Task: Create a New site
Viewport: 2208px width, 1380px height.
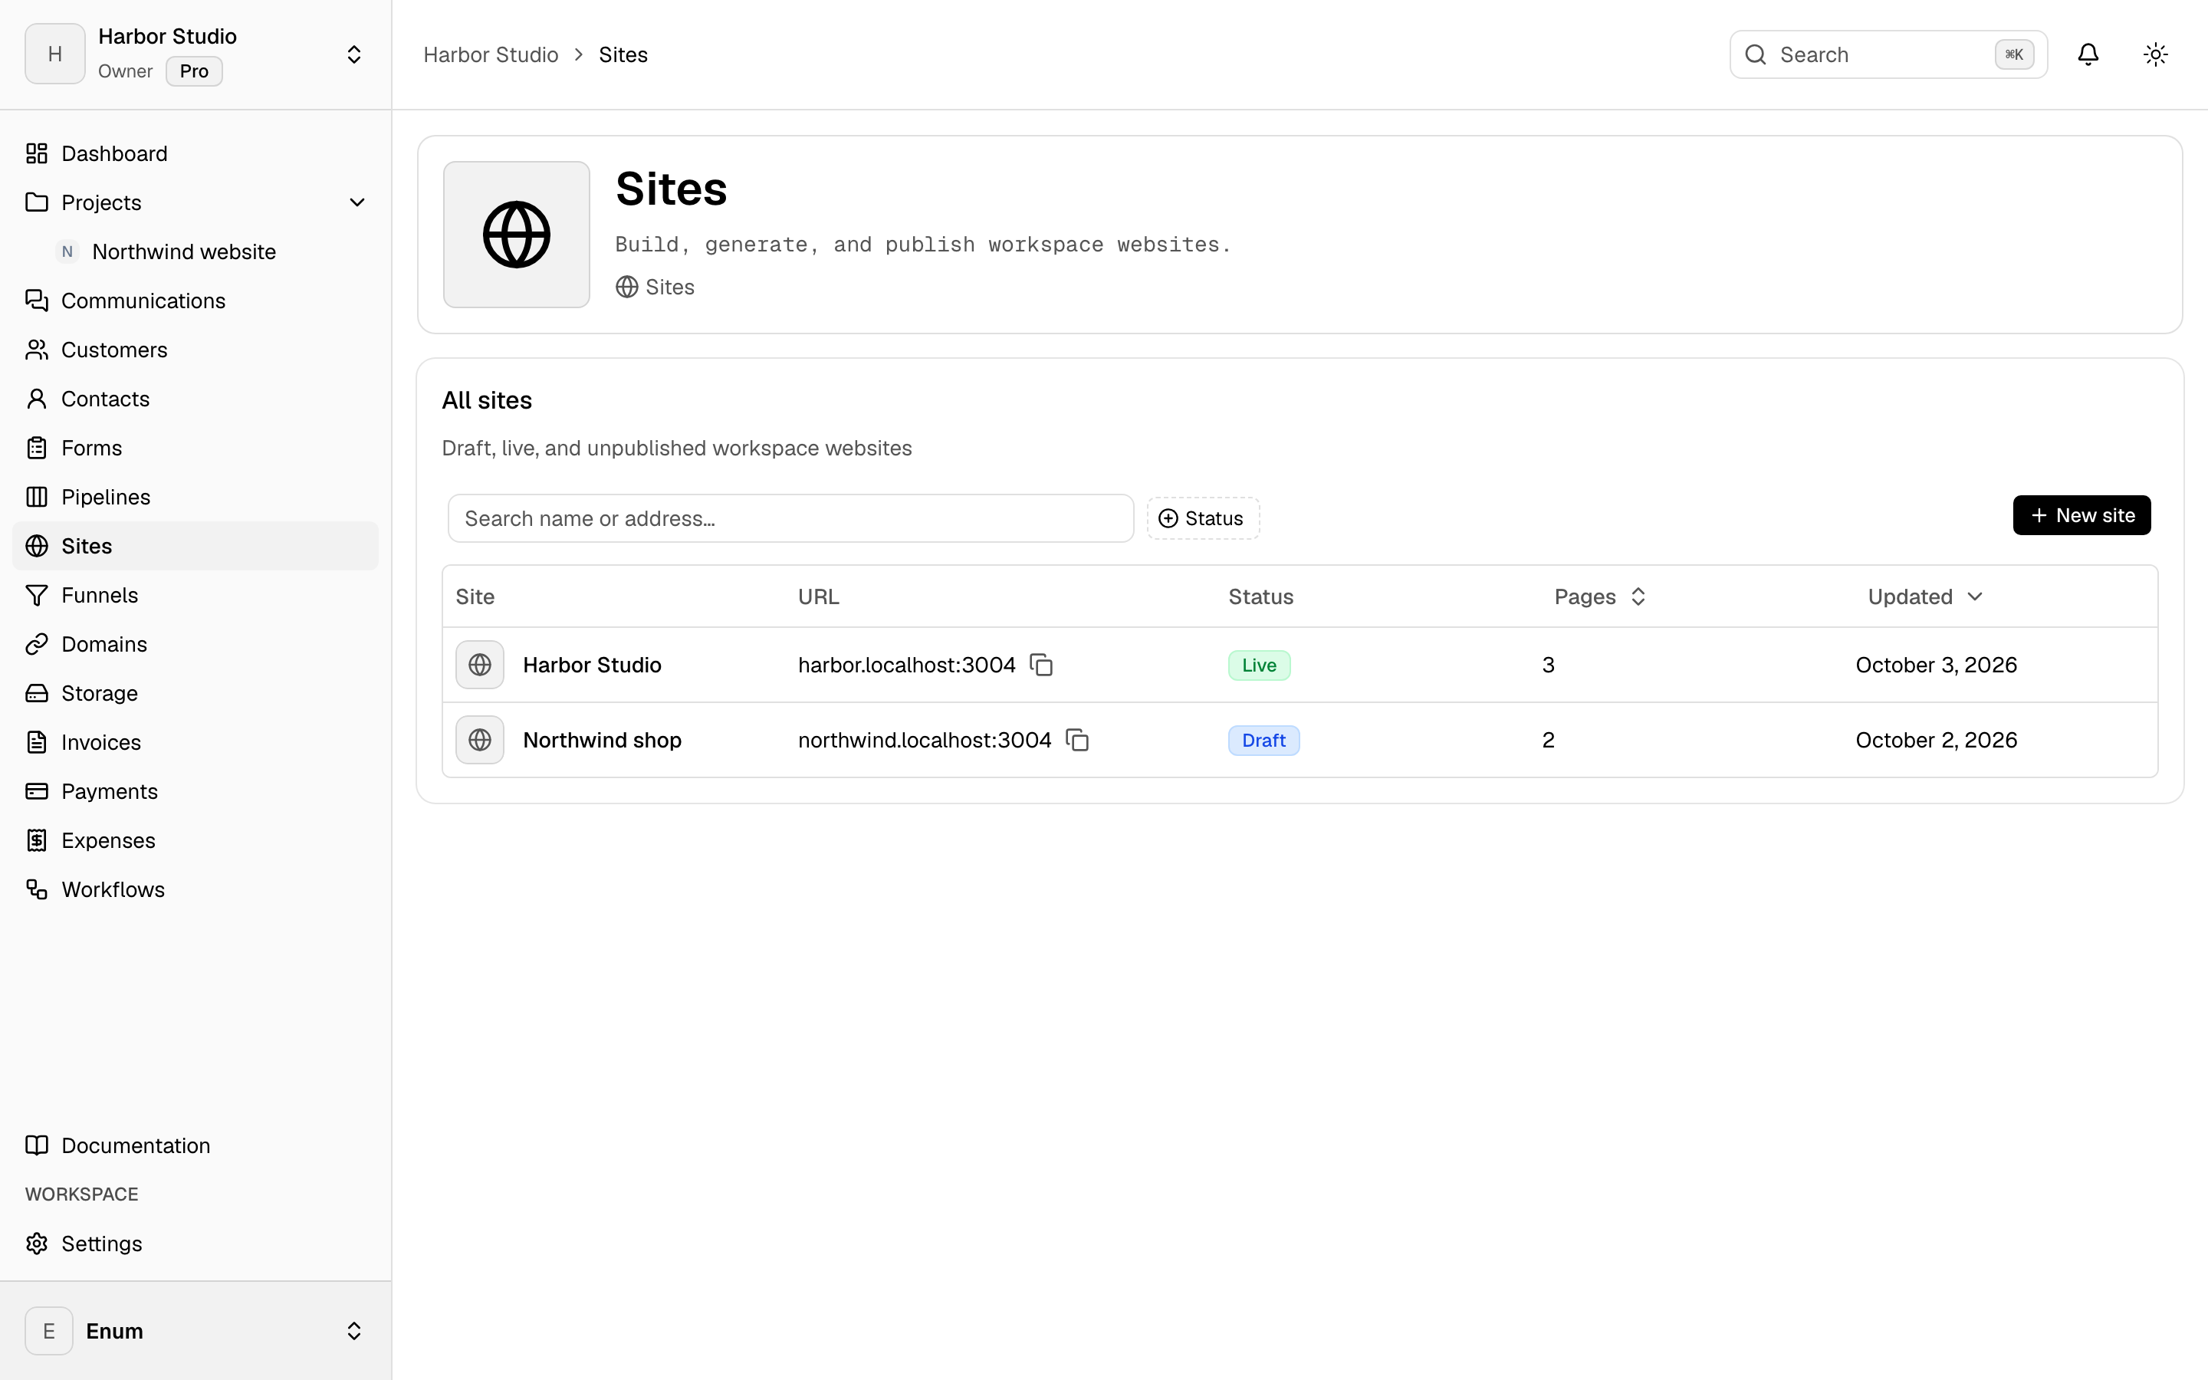Action: point(2081,516)
